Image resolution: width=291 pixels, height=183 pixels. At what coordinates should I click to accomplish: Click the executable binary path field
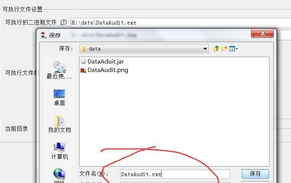(x=181, y=23)
